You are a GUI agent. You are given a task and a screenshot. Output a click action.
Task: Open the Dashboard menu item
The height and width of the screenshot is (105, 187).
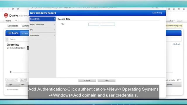coord(13,26)
